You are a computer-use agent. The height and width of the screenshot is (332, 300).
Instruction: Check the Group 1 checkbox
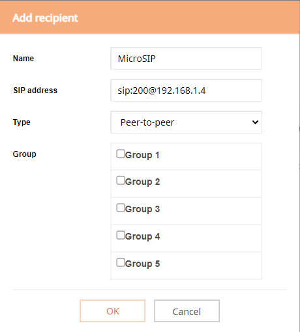(x=121, y=154)
